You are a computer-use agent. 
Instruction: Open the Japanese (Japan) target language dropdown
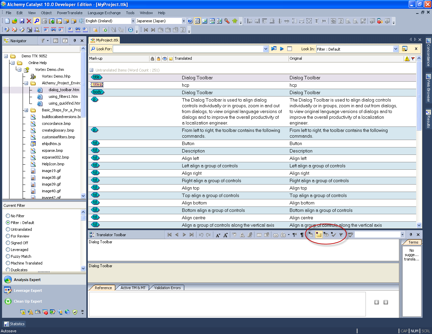click(x=184, y=21)
